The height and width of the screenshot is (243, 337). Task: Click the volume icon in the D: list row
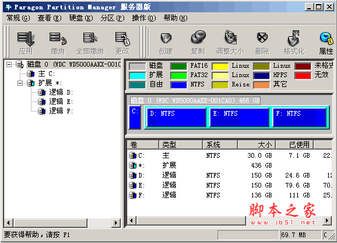pos(132,175)
